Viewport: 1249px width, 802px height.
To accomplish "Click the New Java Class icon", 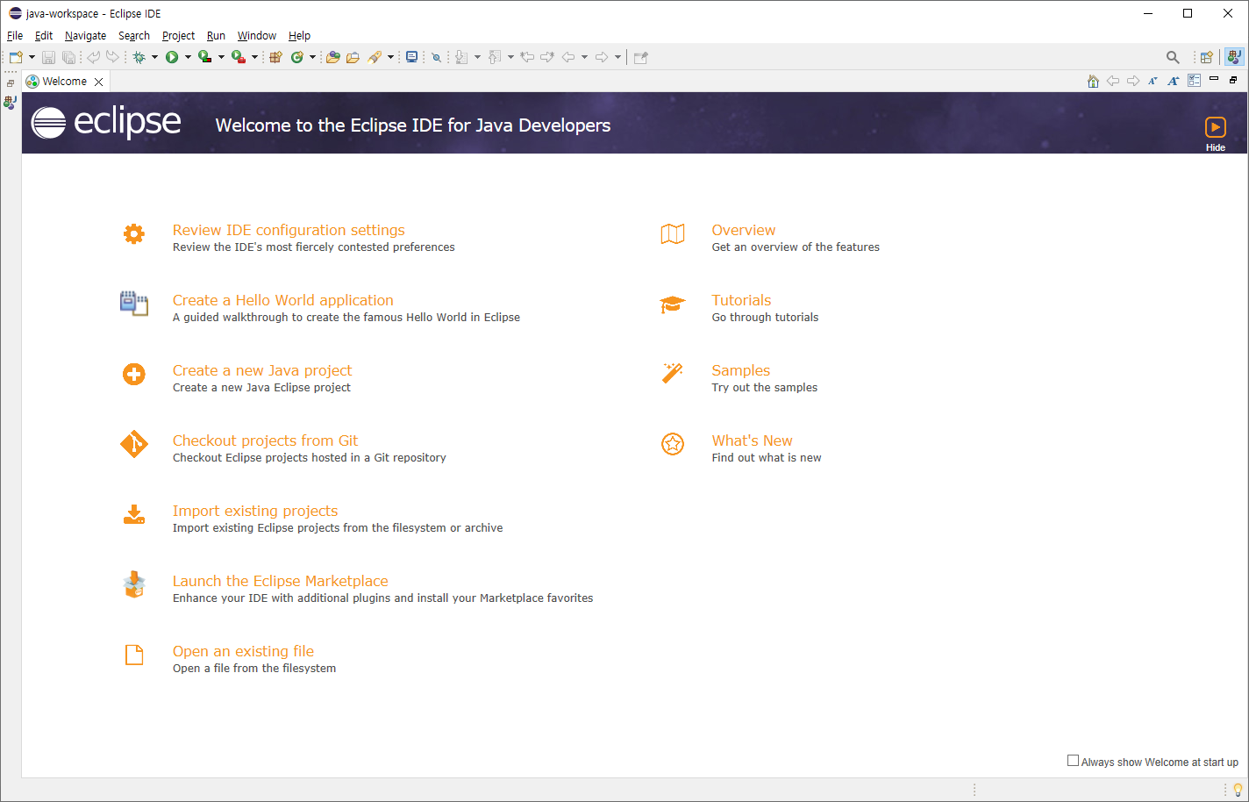I will (x=297, y=57).
